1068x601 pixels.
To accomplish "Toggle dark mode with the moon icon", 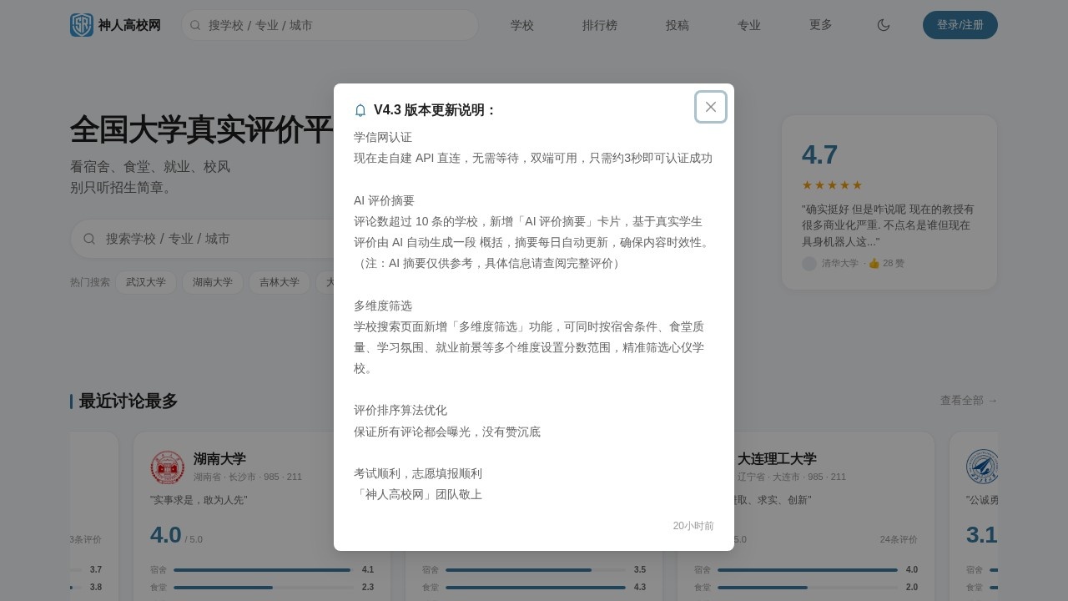I will (884, 25).
